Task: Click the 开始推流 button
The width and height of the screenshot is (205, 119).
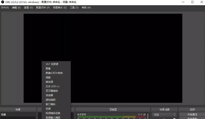Action: coord(192,114)
